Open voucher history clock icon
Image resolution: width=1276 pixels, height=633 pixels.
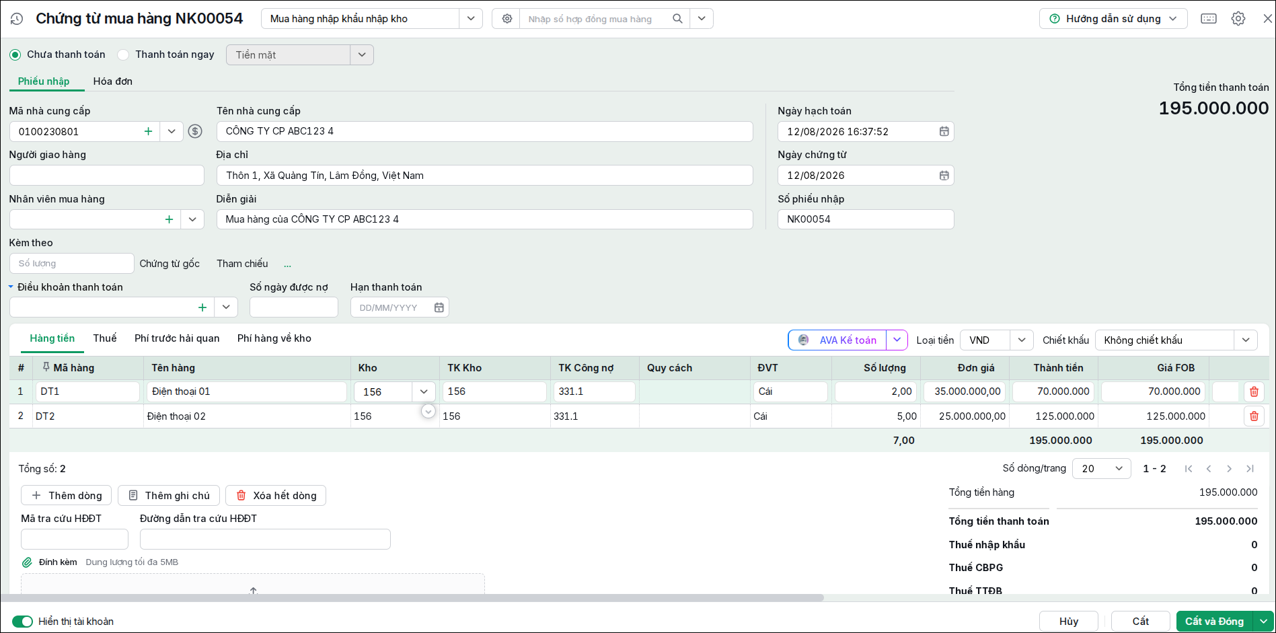point(17,19)
